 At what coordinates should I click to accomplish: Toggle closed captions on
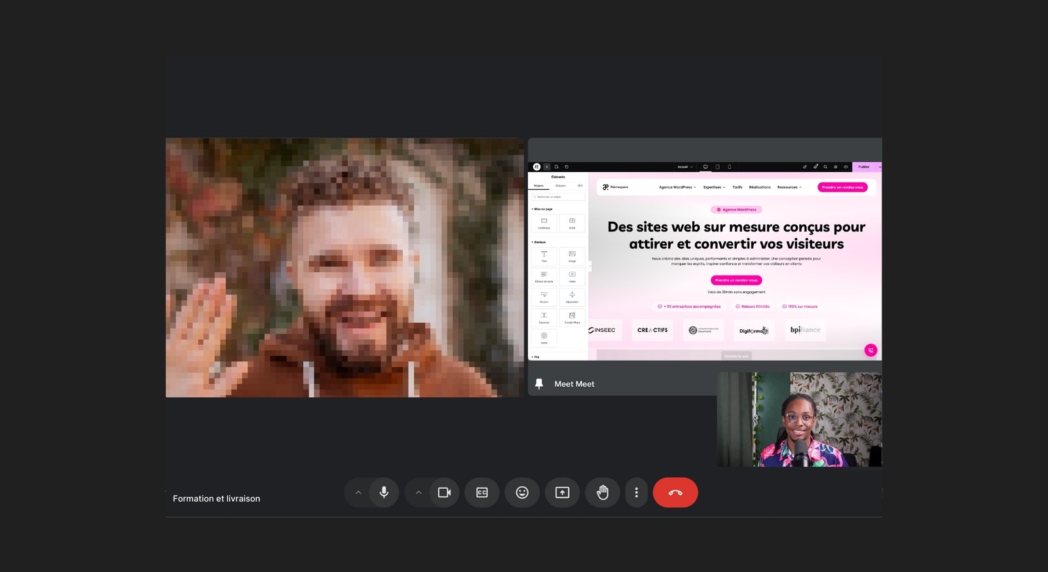coord(482,492)
